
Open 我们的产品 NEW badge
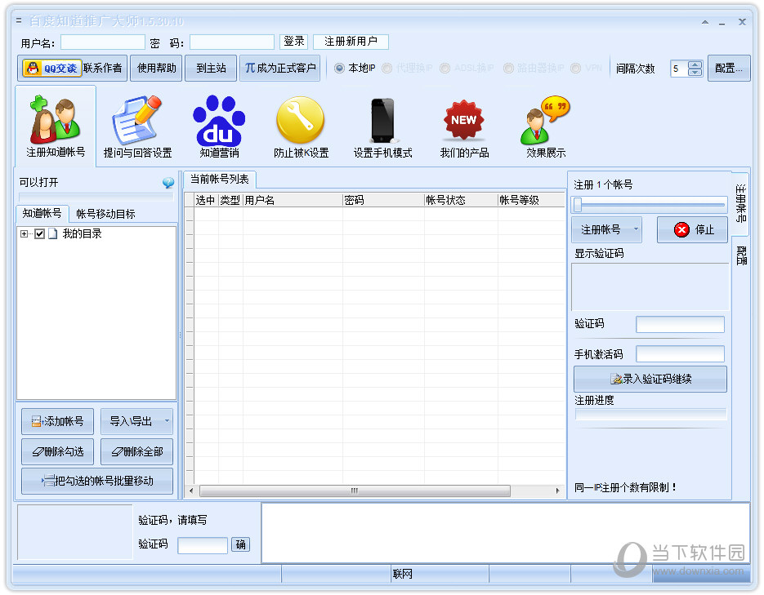point(464,127)
